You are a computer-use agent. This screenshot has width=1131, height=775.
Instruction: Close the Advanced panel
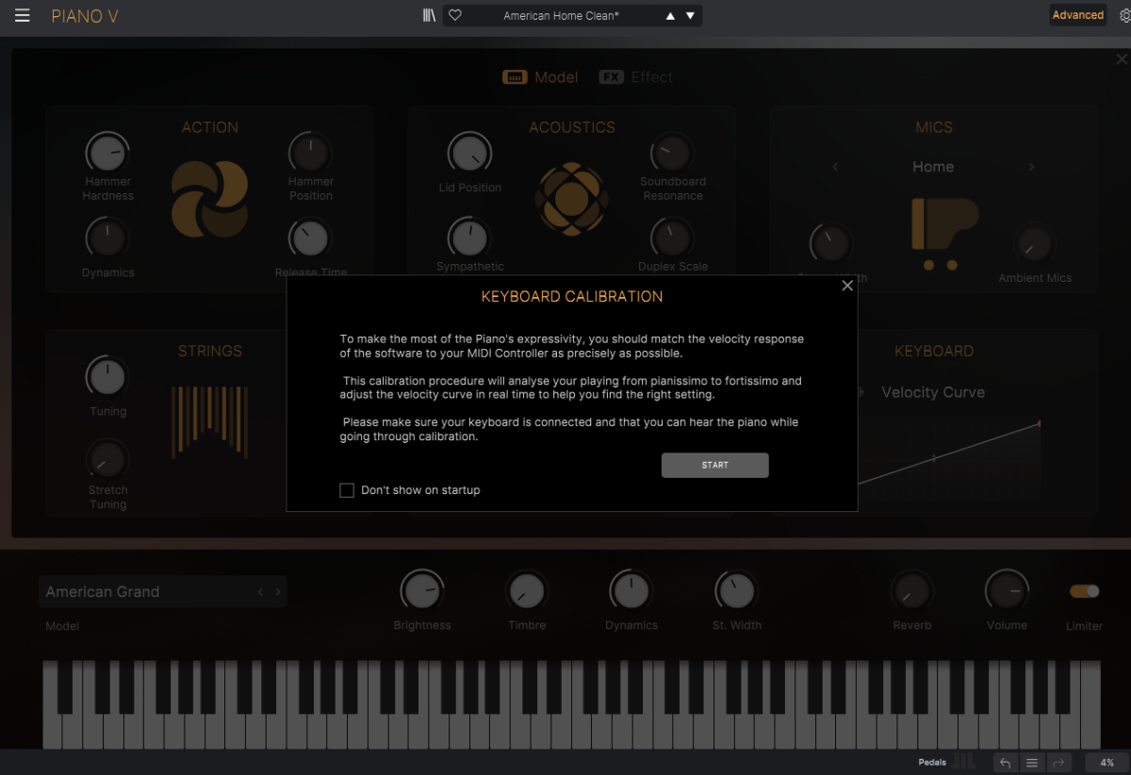(x=1122, y=59)
